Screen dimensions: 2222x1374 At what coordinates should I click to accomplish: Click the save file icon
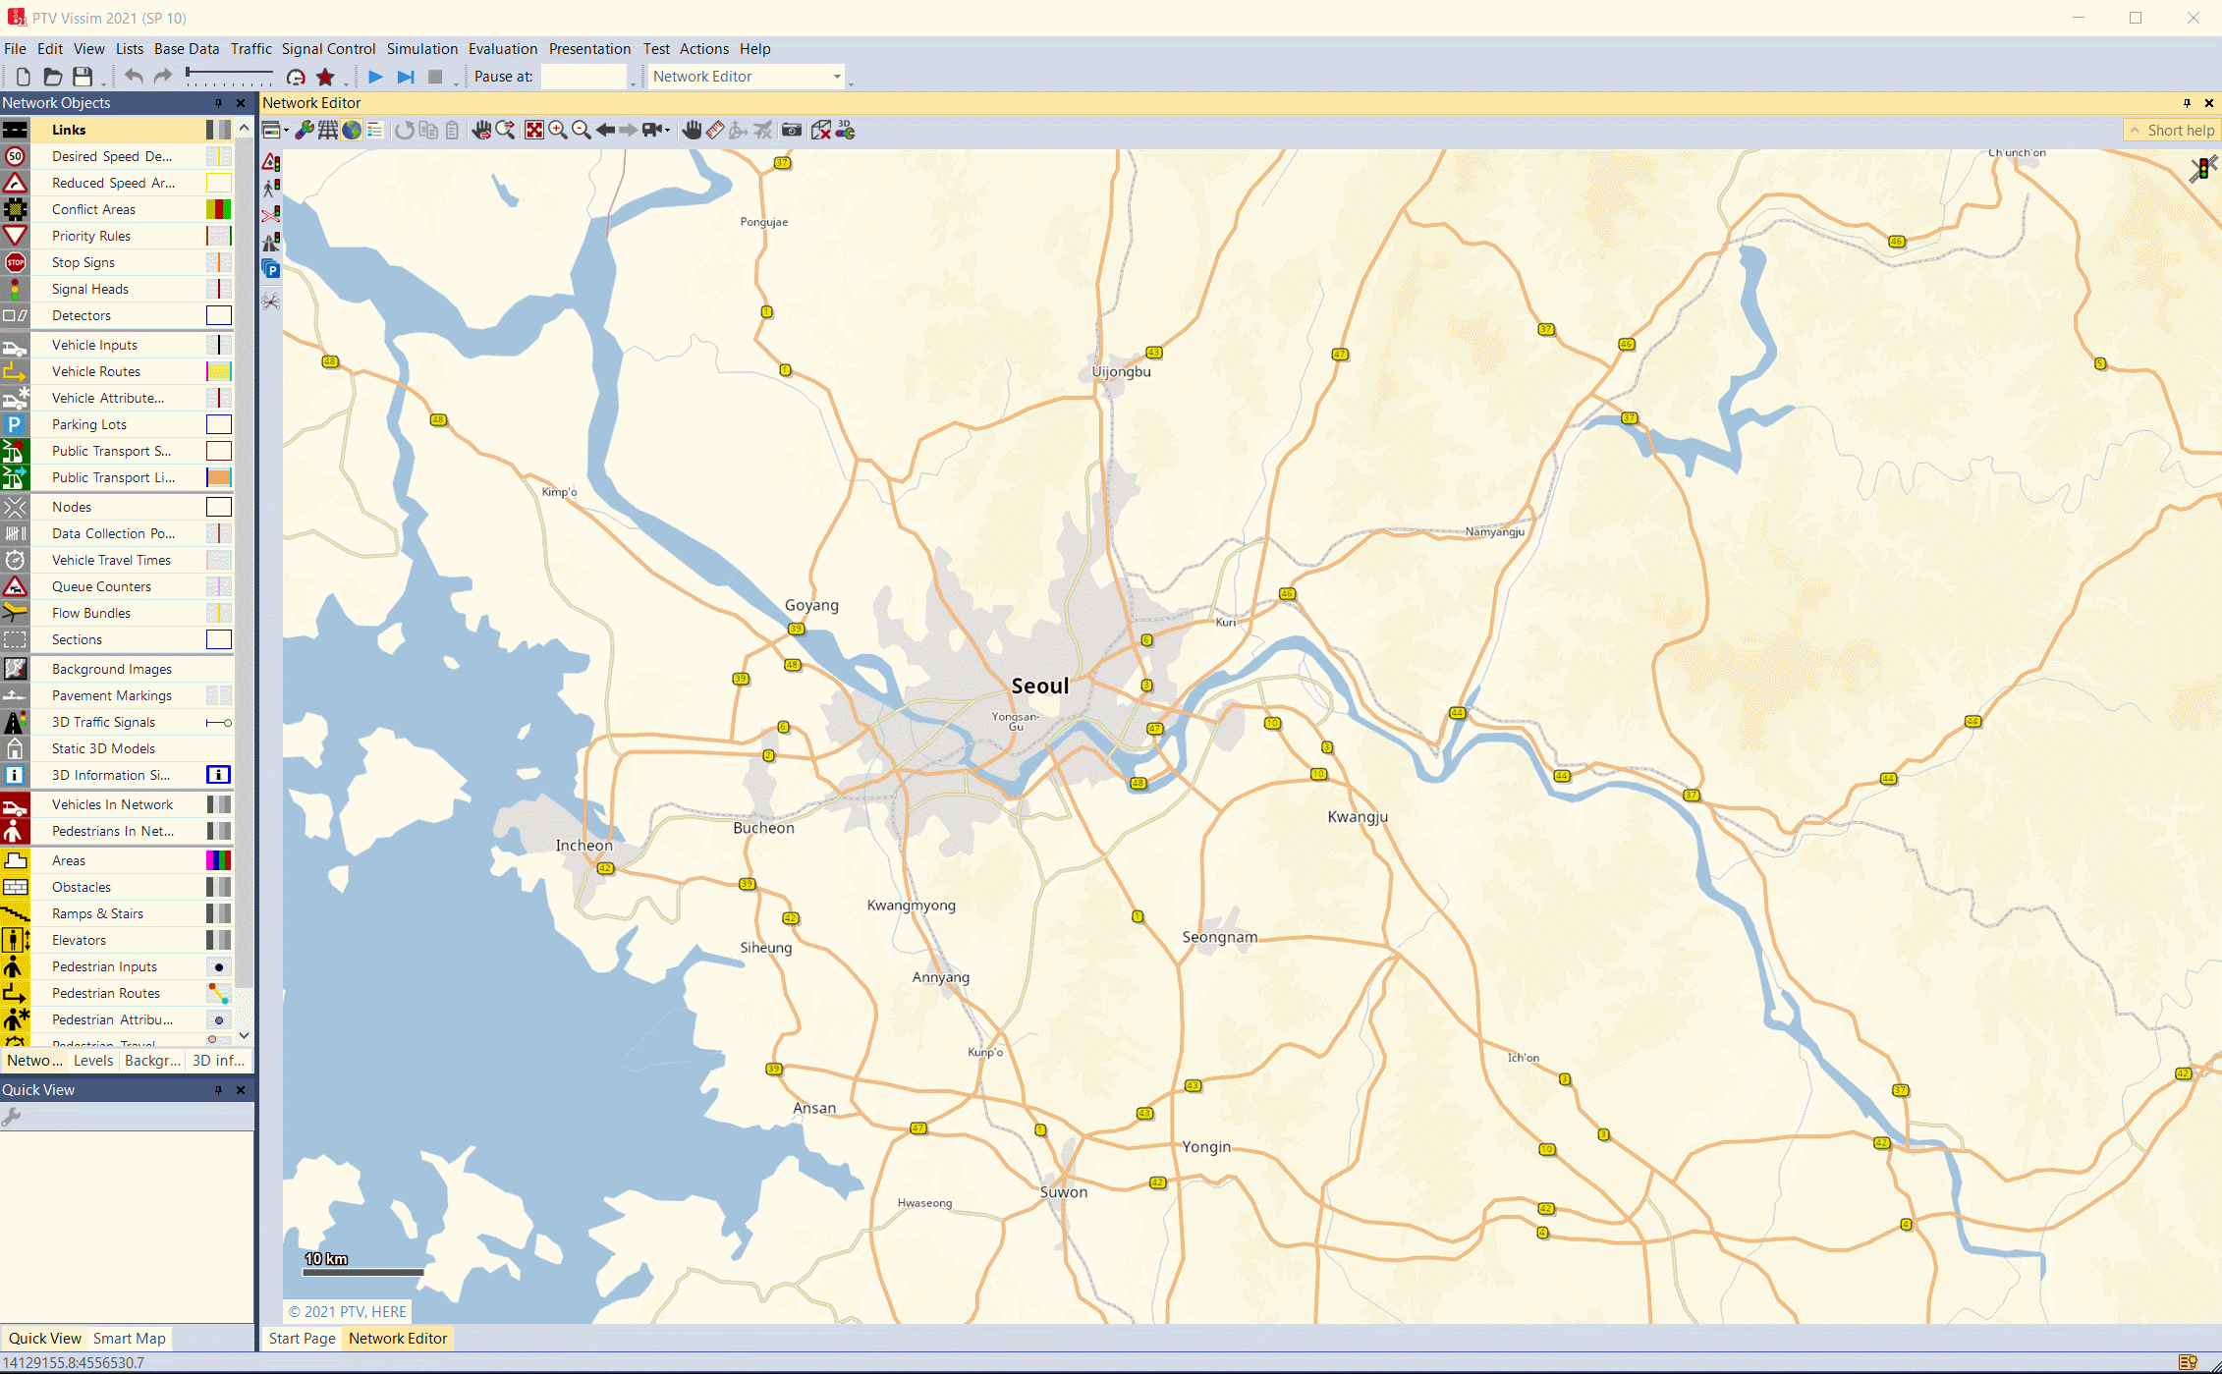pos(83,77)
